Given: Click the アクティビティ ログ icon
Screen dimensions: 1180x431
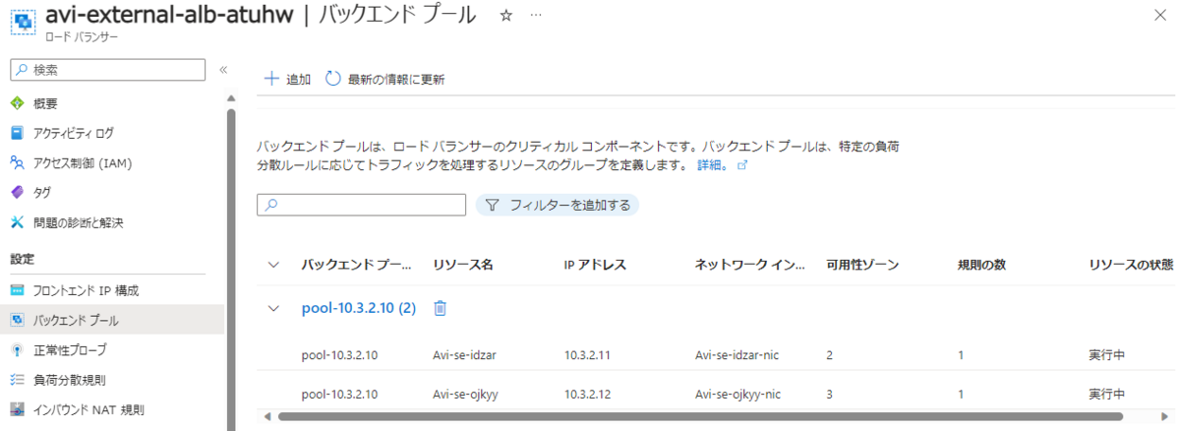Looking at the screenshot, I should coord(17,133).
